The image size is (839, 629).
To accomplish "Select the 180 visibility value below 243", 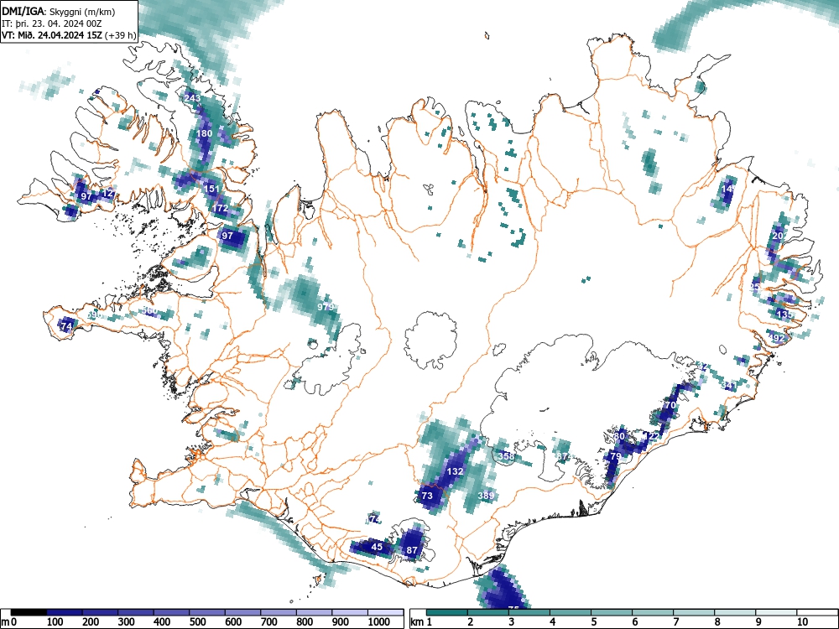I will tap(205, 133).
